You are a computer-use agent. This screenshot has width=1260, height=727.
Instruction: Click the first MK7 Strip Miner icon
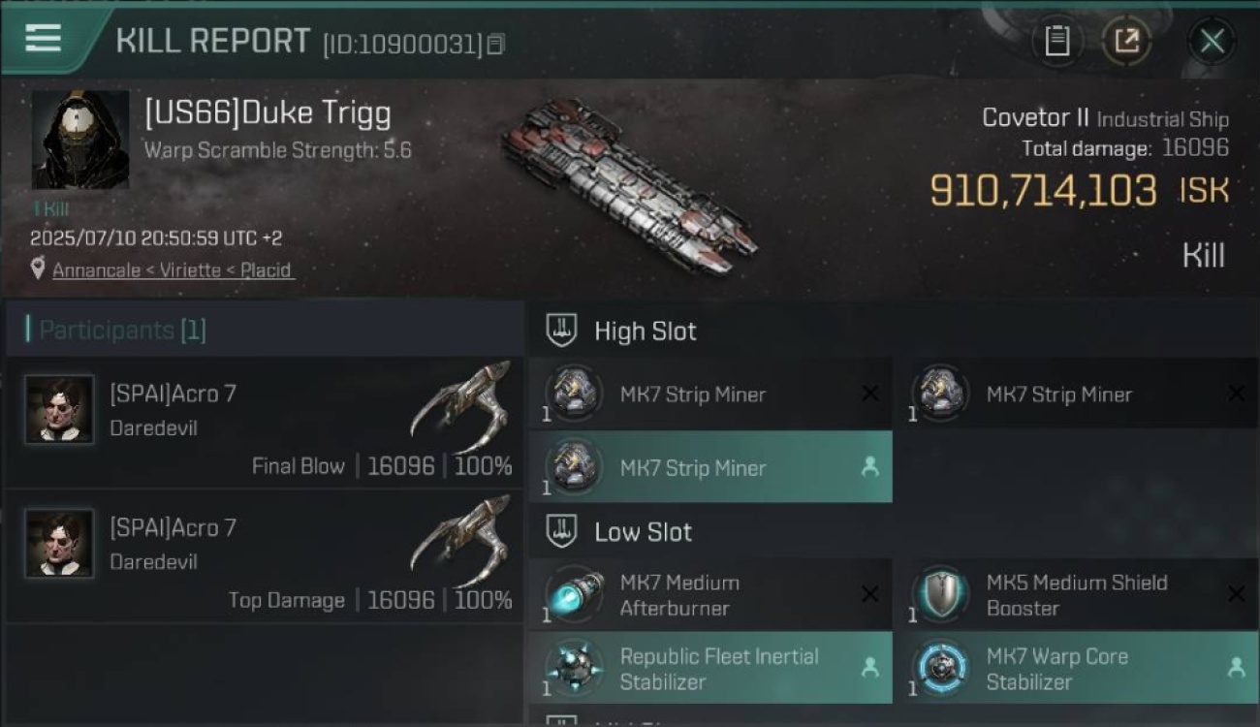(575, 394)
